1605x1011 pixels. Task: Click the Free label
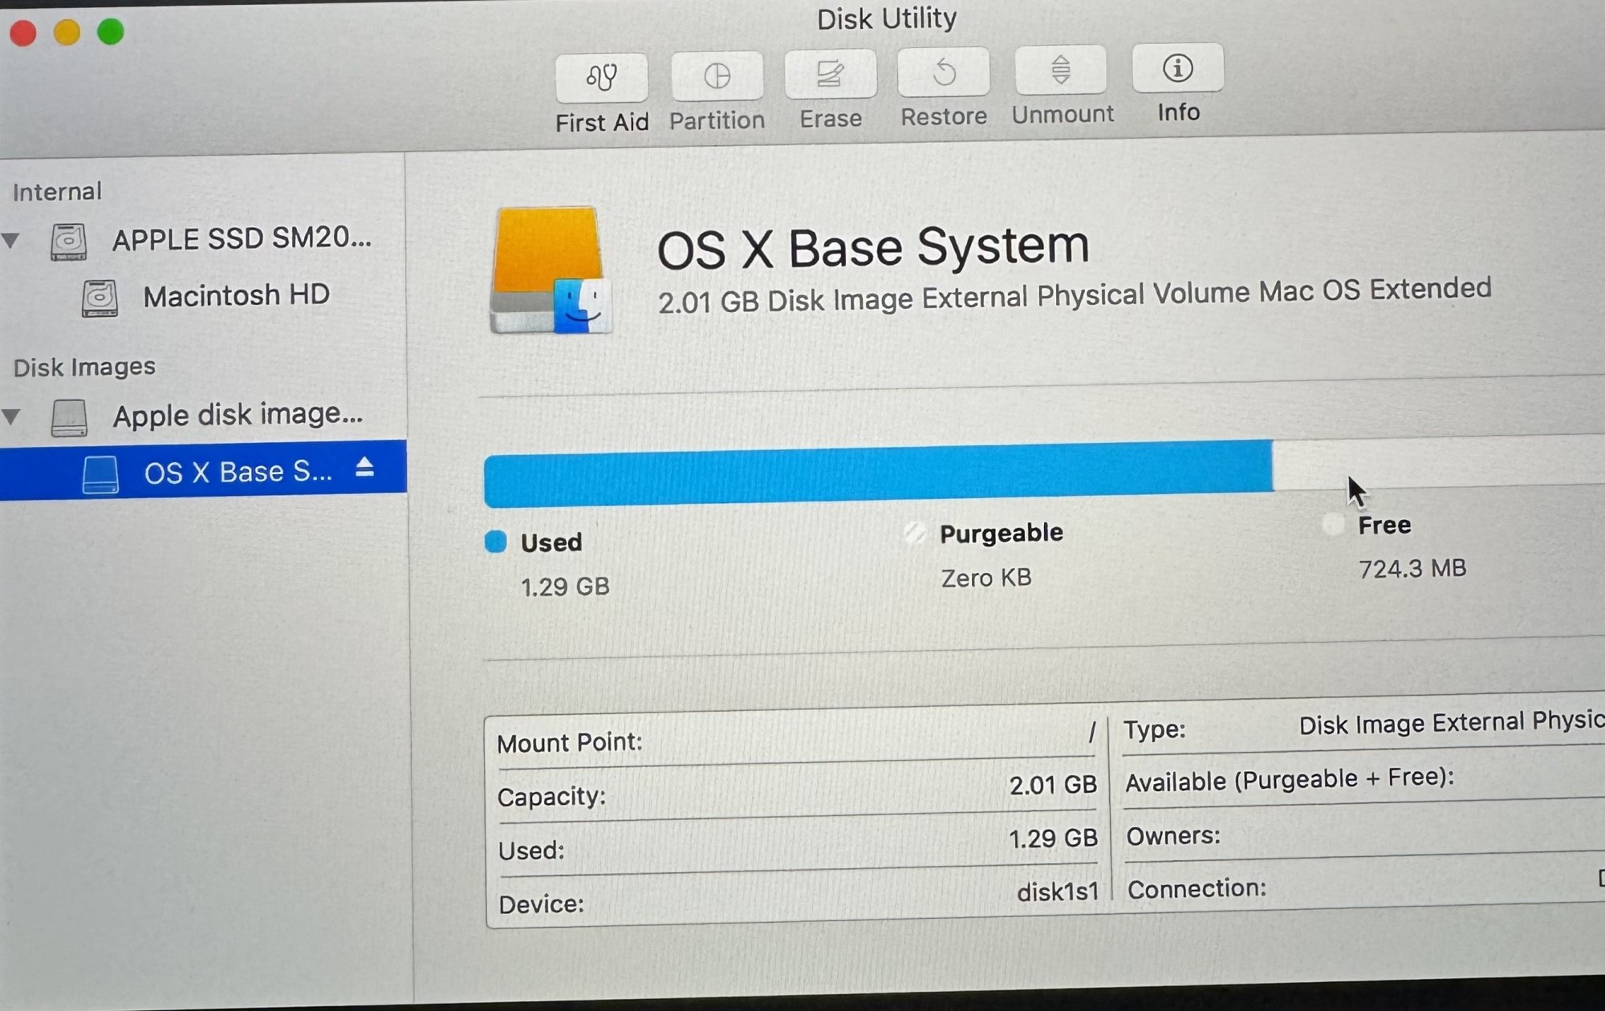pyautogui.click(x=1384, y=526)
